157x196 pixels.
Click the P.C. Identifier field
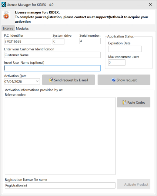pos(27,41)
